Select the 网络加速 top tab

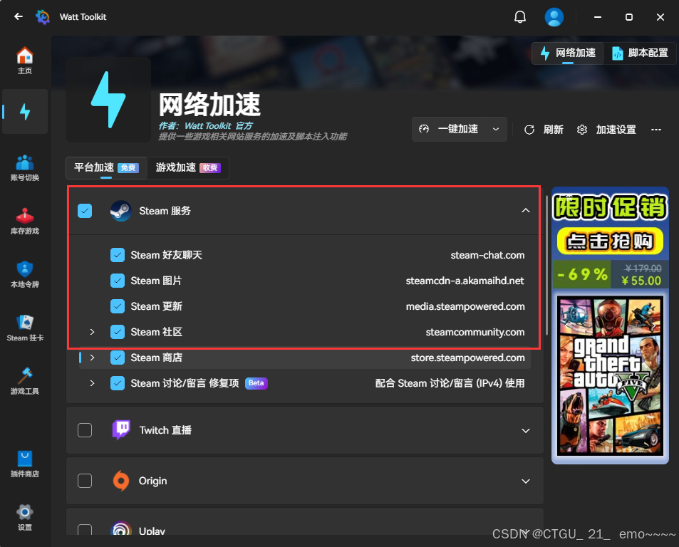pyautogui.click(x=568, y=53)
